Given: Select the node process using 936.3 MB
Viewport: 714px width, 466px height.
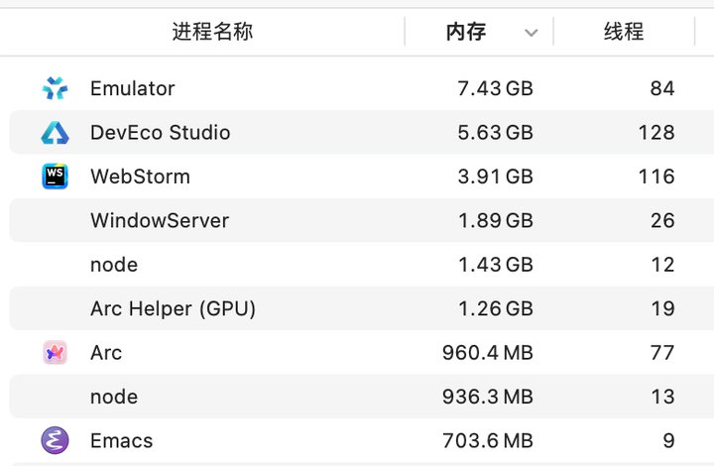Looking at the screenshot, I should click(114, 397).
